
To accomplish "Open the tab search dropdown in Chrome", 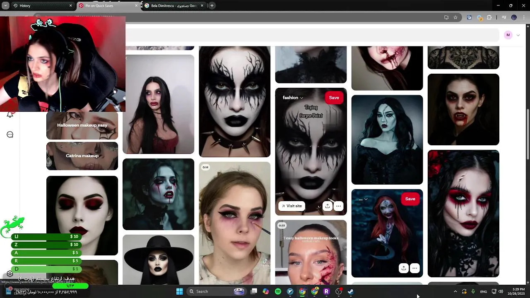I will [5, 5].
